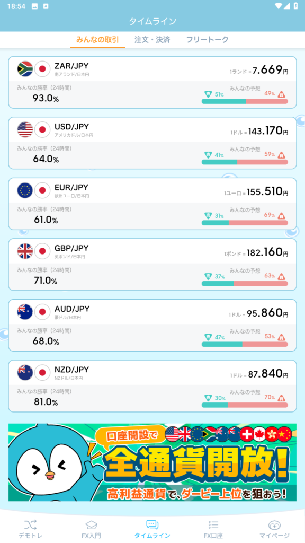
Task: Tap the NZD/JPY 81.0% win rate panel
Action: click(45, 398)
